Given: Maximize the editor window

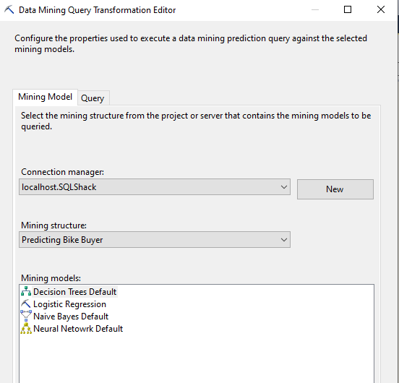Looking at the screenshot, I should [348, 9].
